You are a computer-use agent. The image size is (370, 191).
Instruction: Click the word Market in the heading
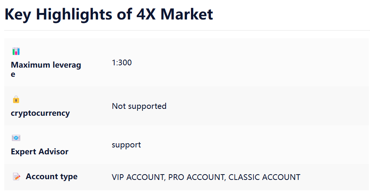click(x=187, y=14)
